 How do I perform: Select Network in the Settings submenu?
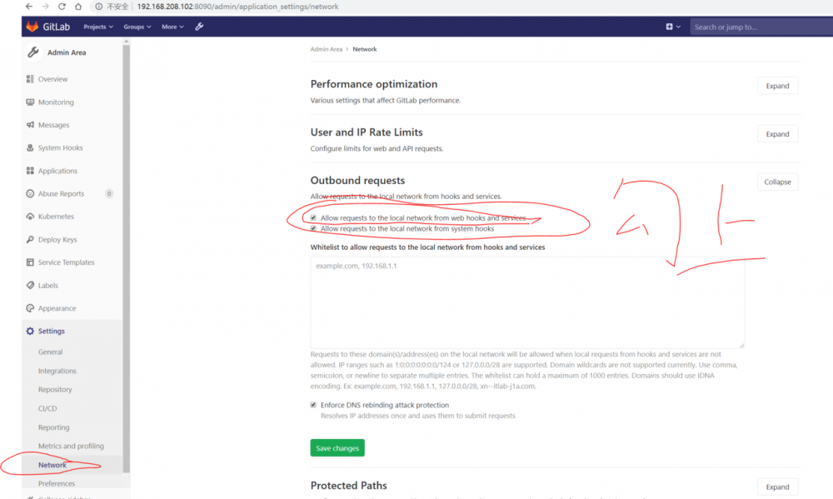coord(52,465)
